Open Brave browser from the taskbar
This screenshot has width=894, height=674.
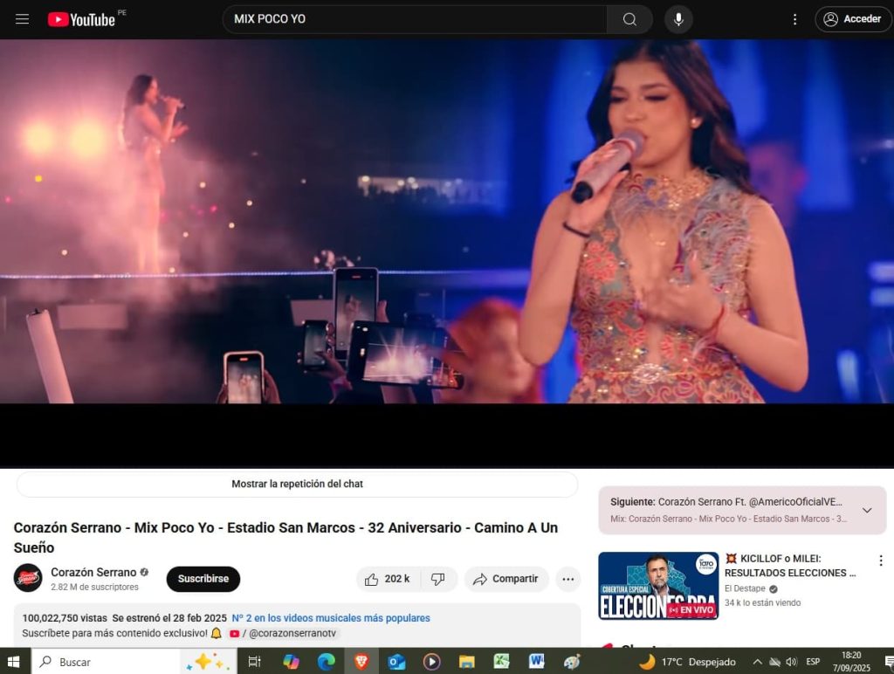point(361,662)
